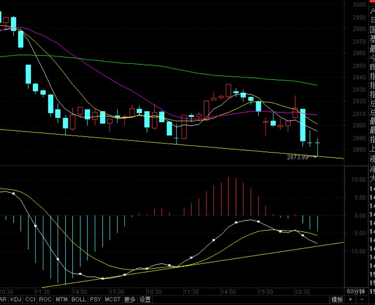Click the 2873.99 low price label
Image resolution: width=375 pixels, height=305 pixels.
click(x=298, y=157)
